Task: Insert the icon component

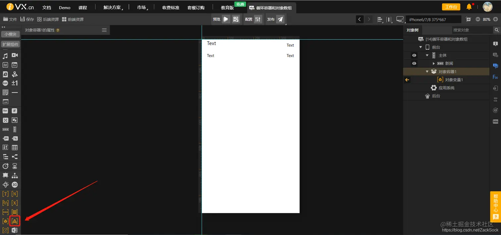Action: tap(5, 83)
